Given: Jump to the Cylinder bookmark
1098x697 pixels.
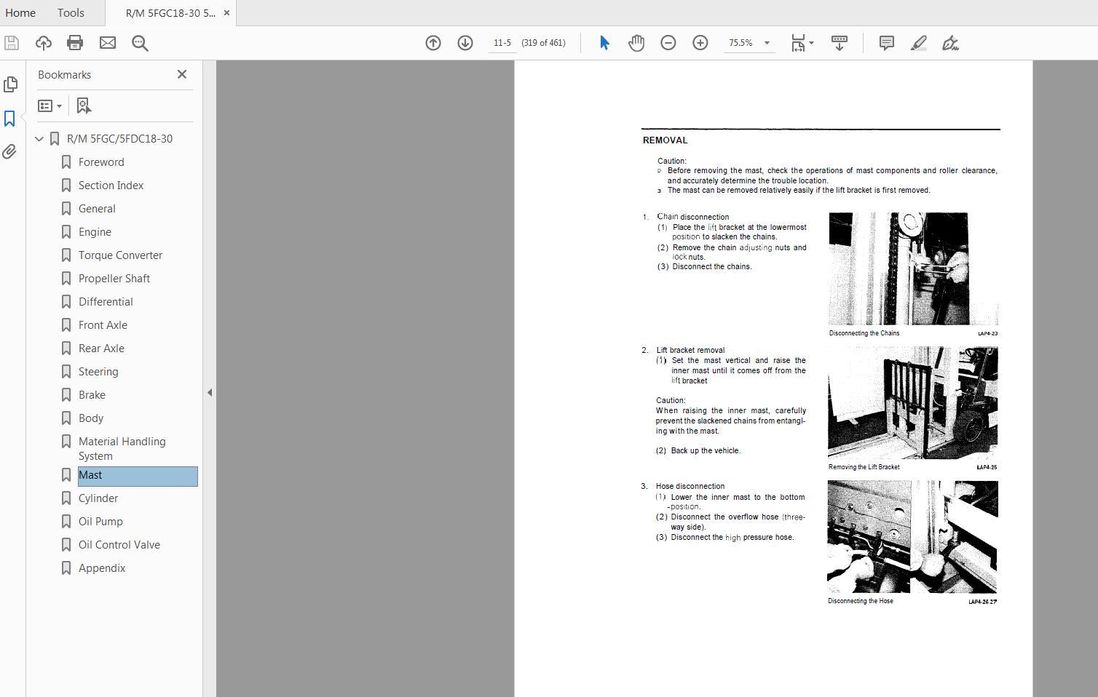Looking at the screenshot, I should tap(100, 498).
